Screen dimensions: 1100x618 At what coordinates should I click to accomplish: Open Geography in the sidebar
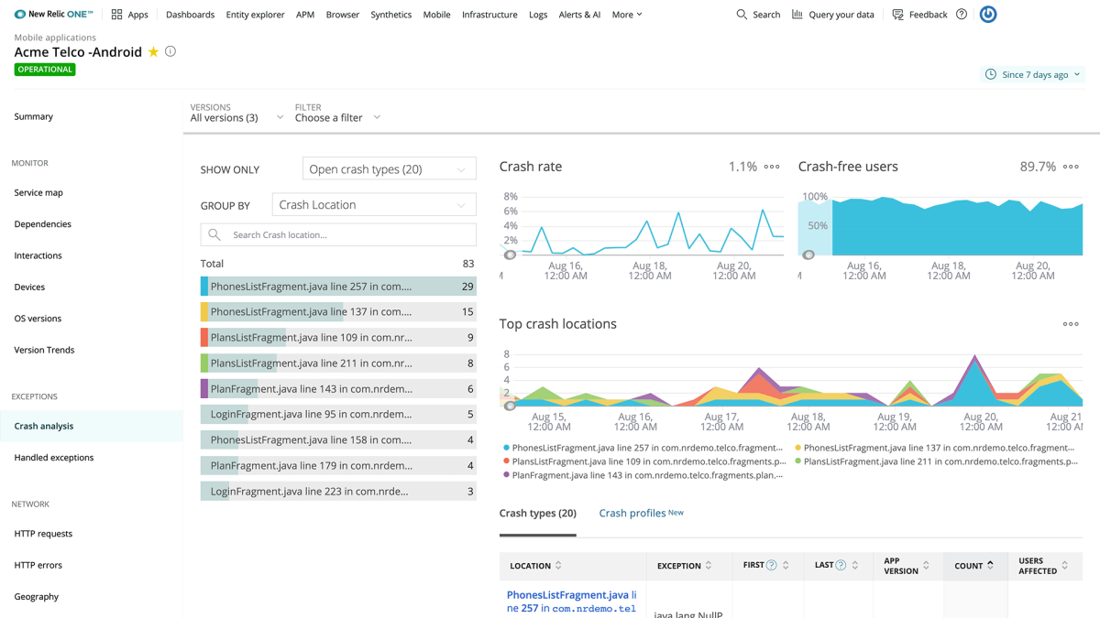(x=37, y=597)
